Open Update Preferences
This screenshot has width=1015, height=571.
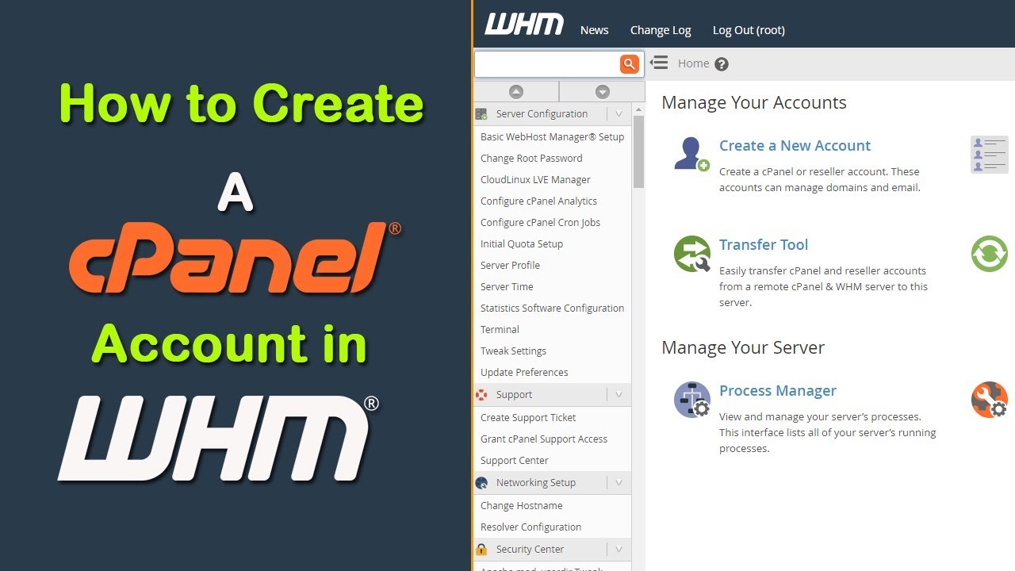tap(524, 373)
